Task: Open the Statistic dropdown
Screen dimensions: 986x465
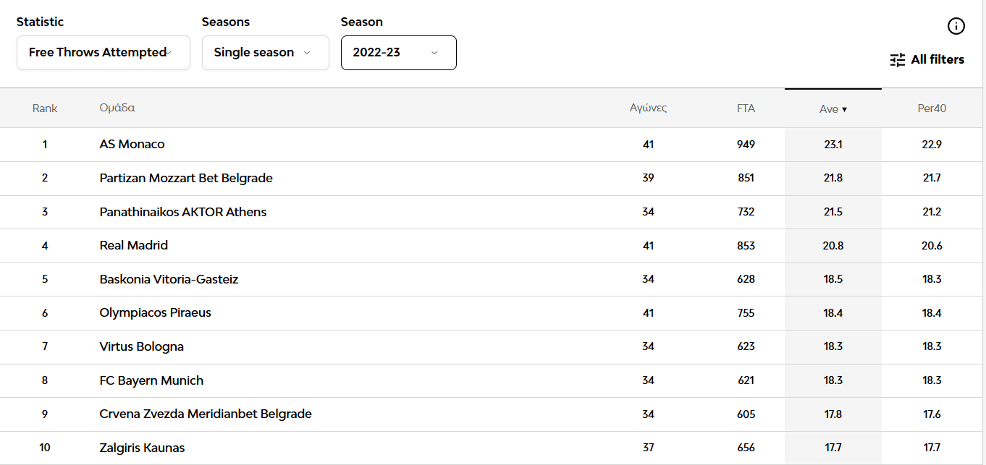Action: click(x=103, y=53)
